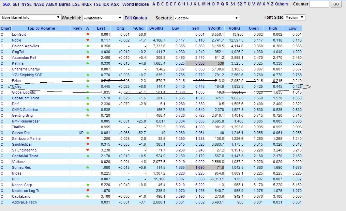Click the green up arrow for Suntec Reit
Viewport: 346px width, 211px height.
(x=88, y=167)
